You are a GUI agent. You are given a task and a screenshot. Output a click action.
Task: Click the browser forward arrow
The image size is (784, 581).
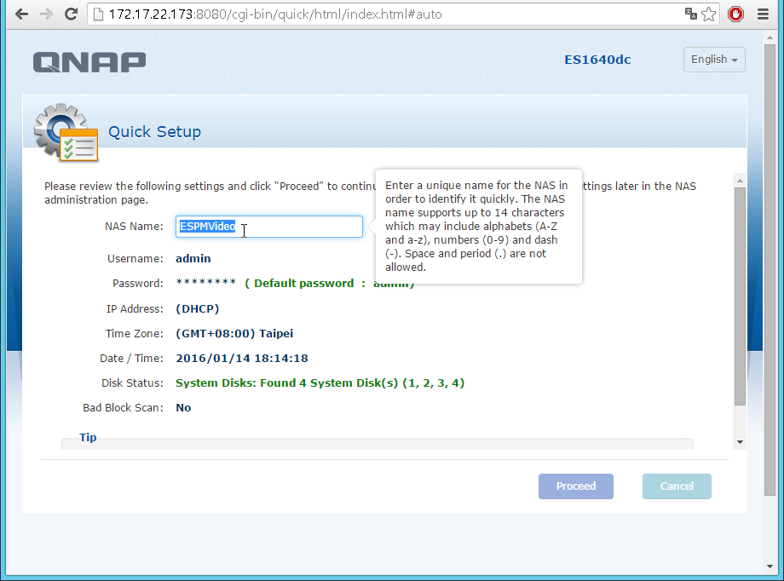46,14
